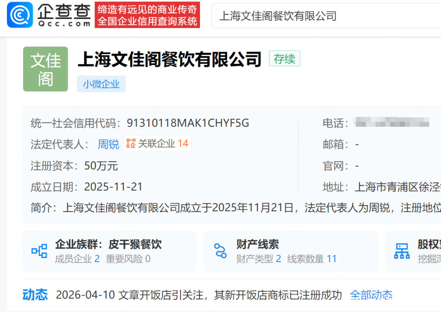The height and width of the screenshot is (312, 441).
Task: Open the 关联企业 14 badge
Action: [157, 144]
